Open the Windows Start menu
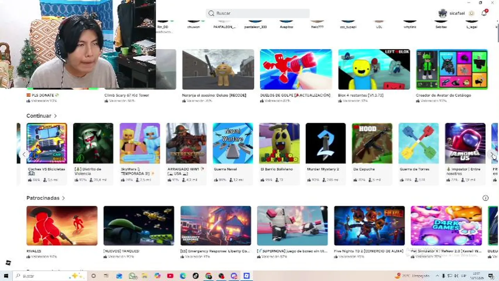The width and height of the screenshot is (499, 281). [6, 276]
